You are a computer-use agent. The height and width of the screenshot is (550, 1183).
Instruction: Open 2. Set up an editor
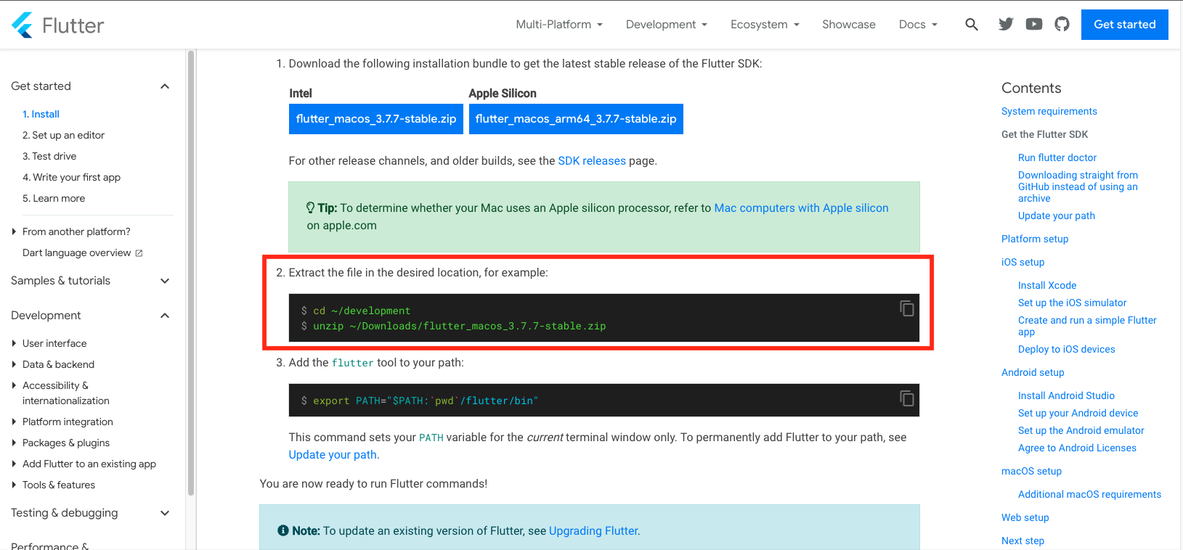pos(64,135)
